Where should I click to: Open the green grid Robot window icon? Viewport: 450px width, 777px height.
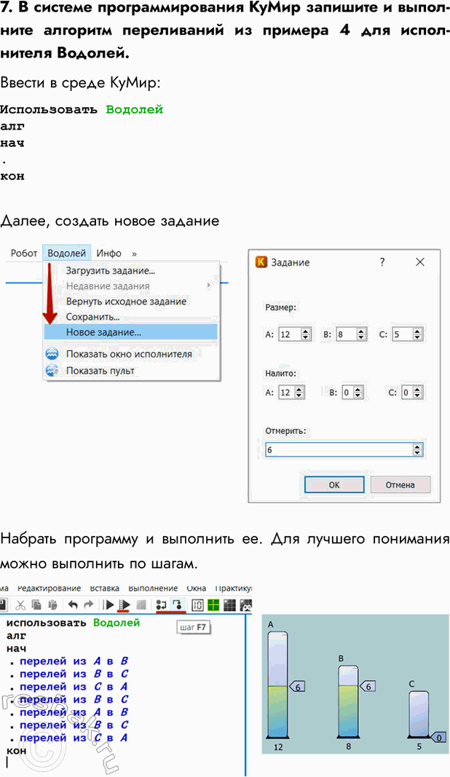tap(213, 604)
